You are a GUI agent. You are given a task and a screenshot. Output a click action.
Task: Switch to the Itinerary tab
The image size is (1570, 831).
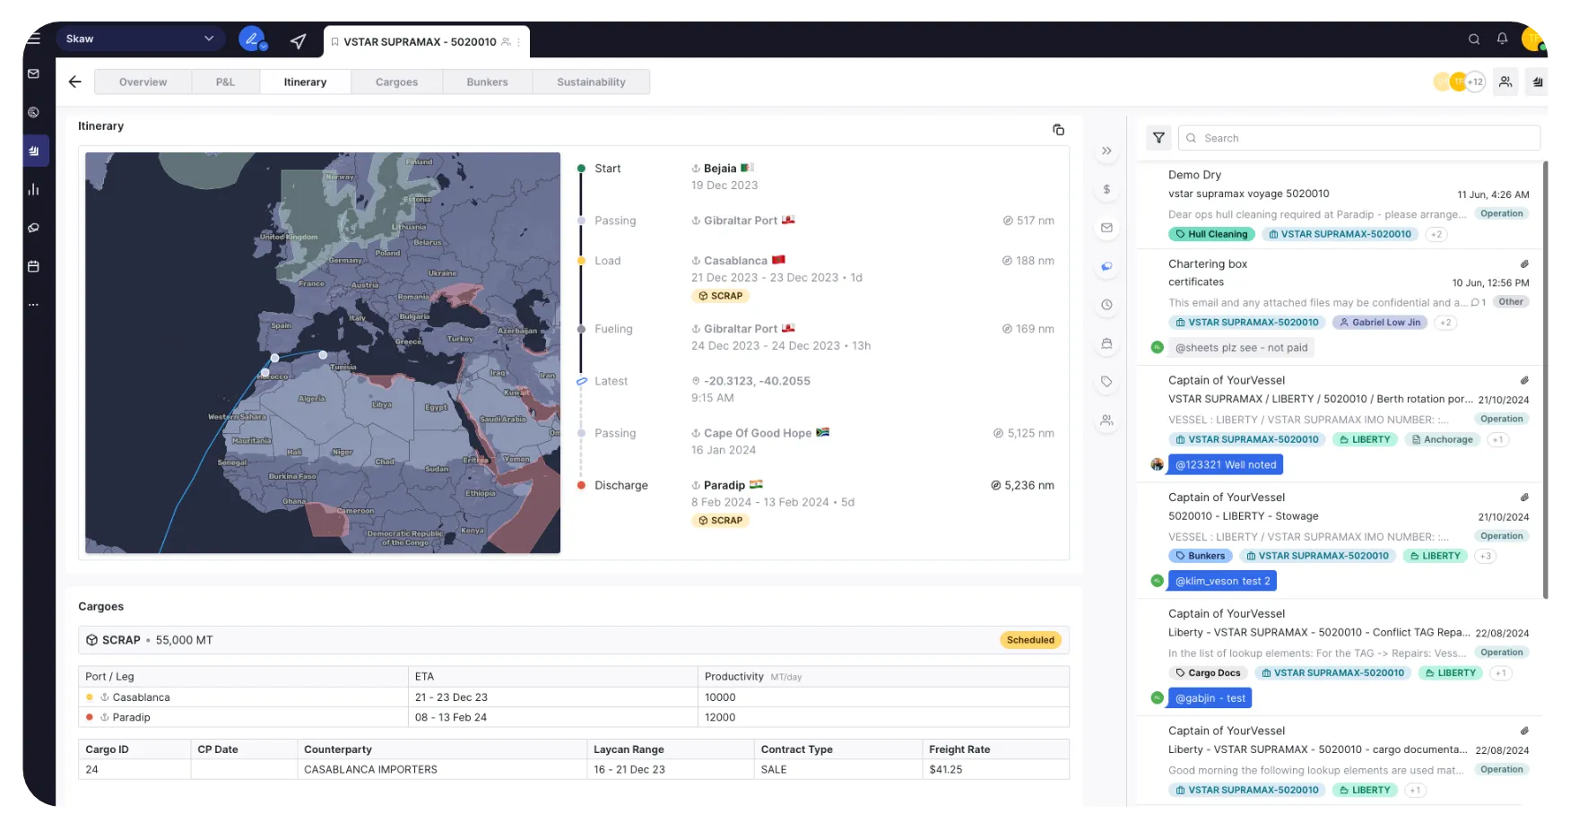pos(305,82)
